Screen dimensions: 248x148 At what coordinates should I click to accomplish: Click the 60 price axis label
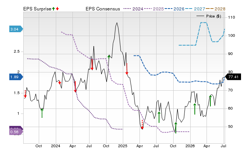tap(231, 108)
